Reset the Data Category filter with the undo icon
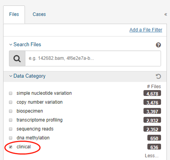The height and width of the screenshot is (160, 170). 158,76
